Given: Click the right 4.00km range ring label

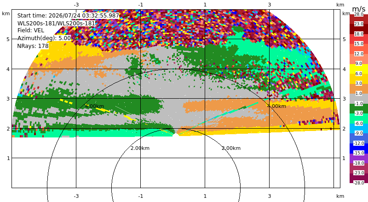Looking at the screenshot, I should (277, 106).
